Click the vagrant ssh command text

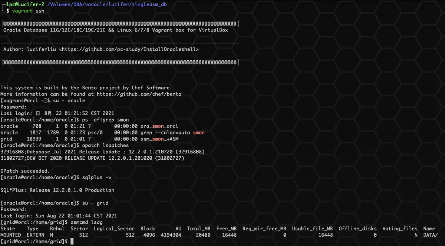click(29, 11)
